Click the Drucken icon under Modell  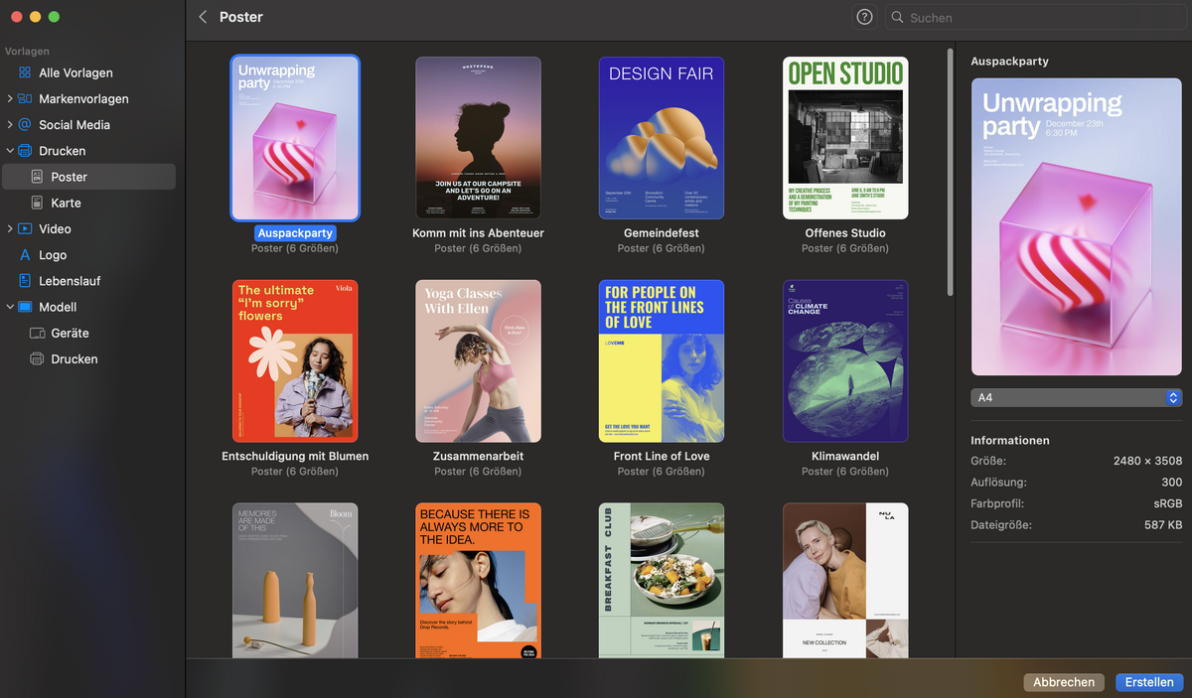coord(38,358)
